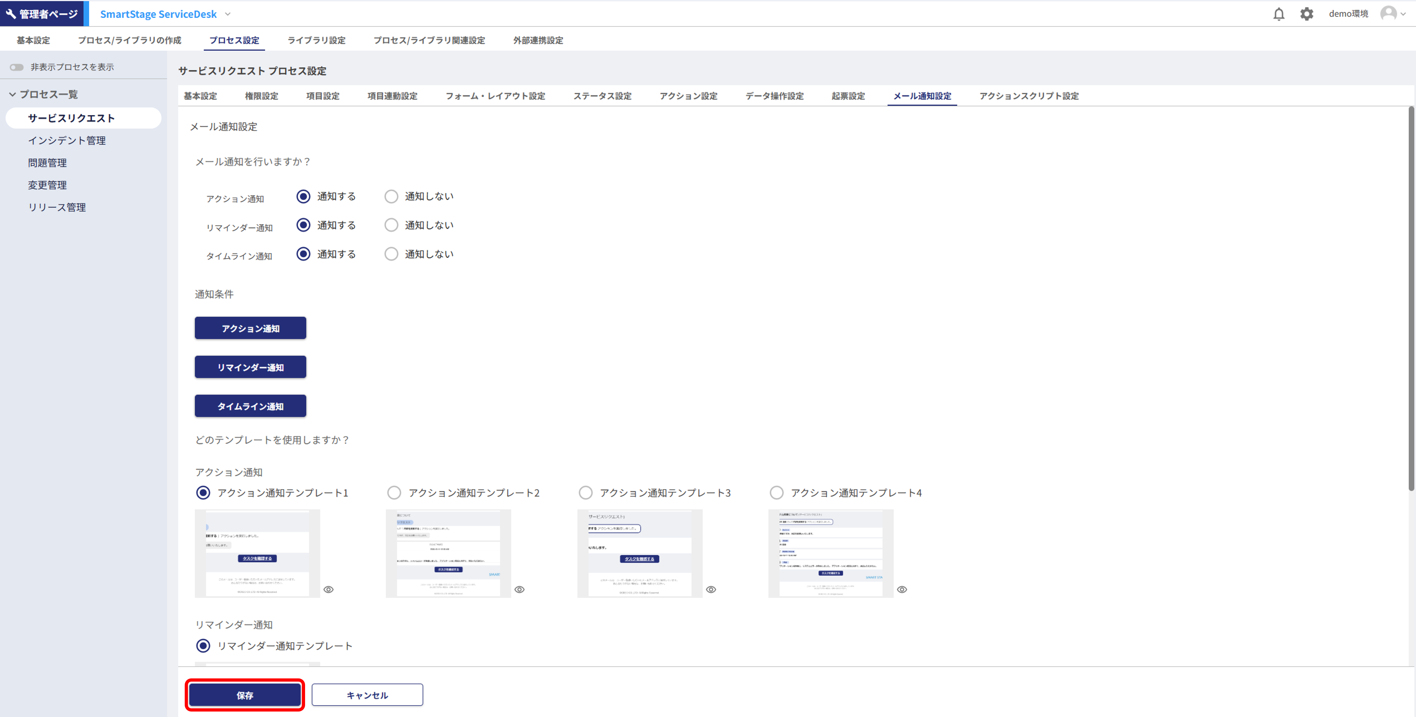The image size is (1416, 717).
Task: Click アクション通知テンプレート3 thumbnail image
Action: [639, 553]
